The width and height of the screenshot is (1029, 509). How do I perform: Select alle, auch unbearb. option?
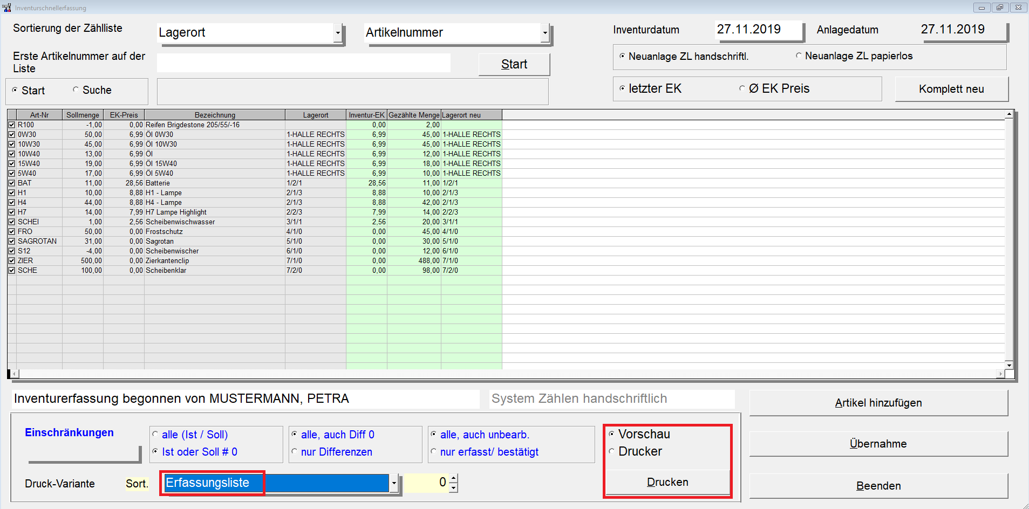coord(434,434)
